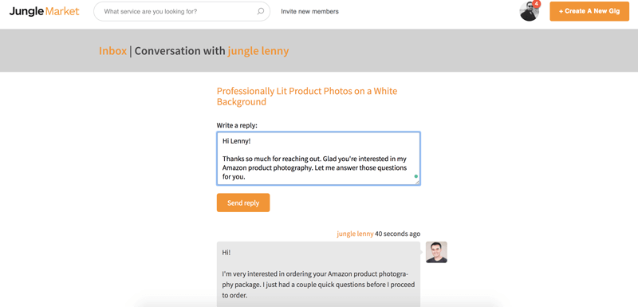The width and height of the screenshot is (638, 307).
Task: Open the Invite new members link
Action: coord(309,11)
